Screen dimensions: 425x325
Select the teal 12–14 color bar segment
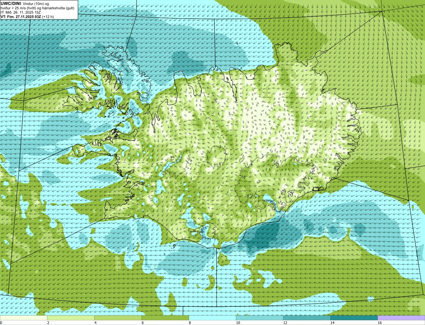click(307, 318)
